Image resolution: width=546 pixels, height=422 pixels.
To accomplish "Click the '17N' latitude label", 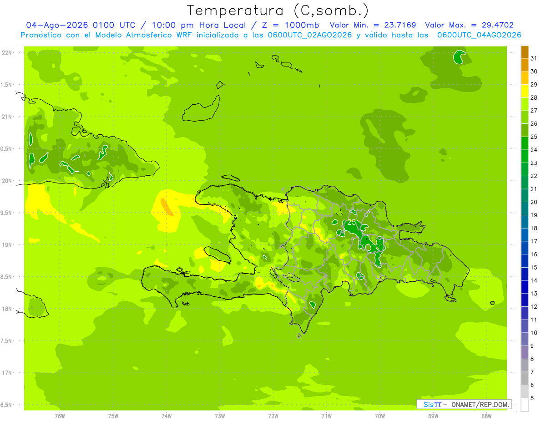I will (6, 373).
